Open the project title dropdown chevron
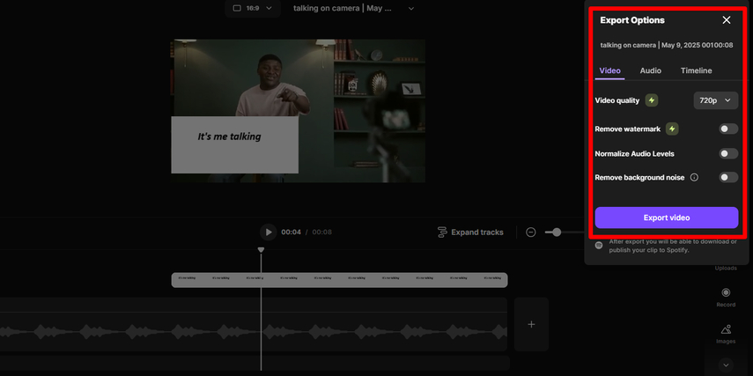 point(411,8)
